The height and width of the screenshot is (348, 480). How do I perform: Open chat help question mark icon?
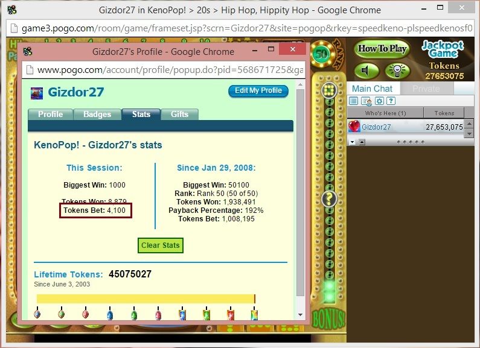tap(391, 101)
